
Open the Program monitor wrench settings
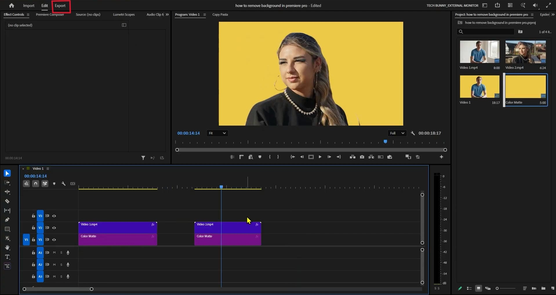(413, 133)
